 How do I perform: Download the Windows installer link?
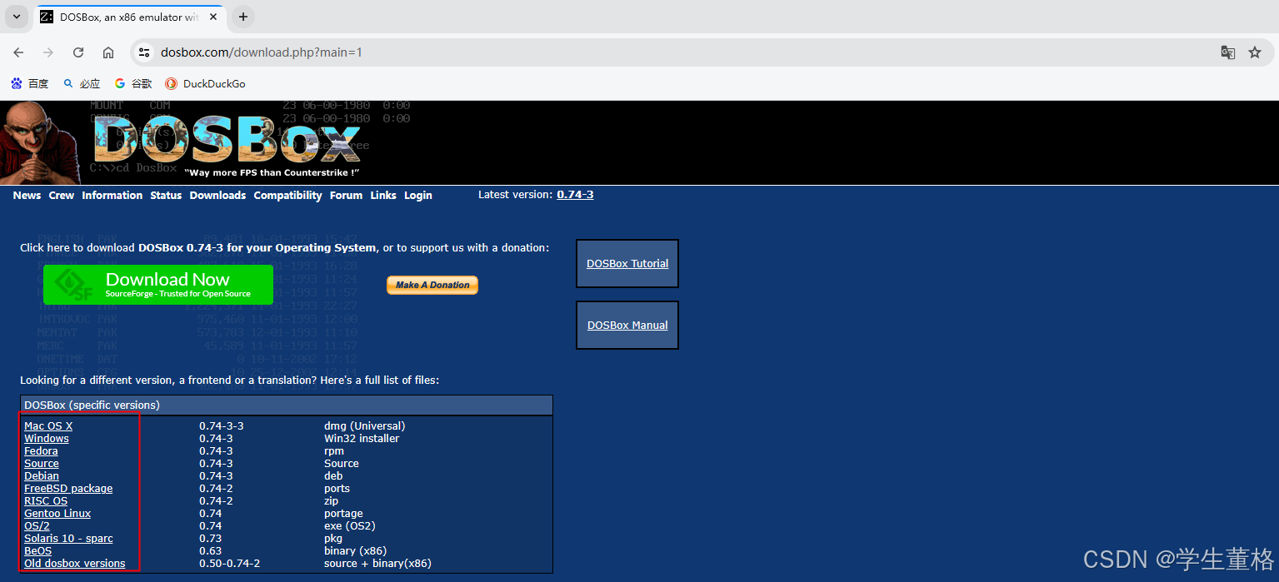coord(47,438)
